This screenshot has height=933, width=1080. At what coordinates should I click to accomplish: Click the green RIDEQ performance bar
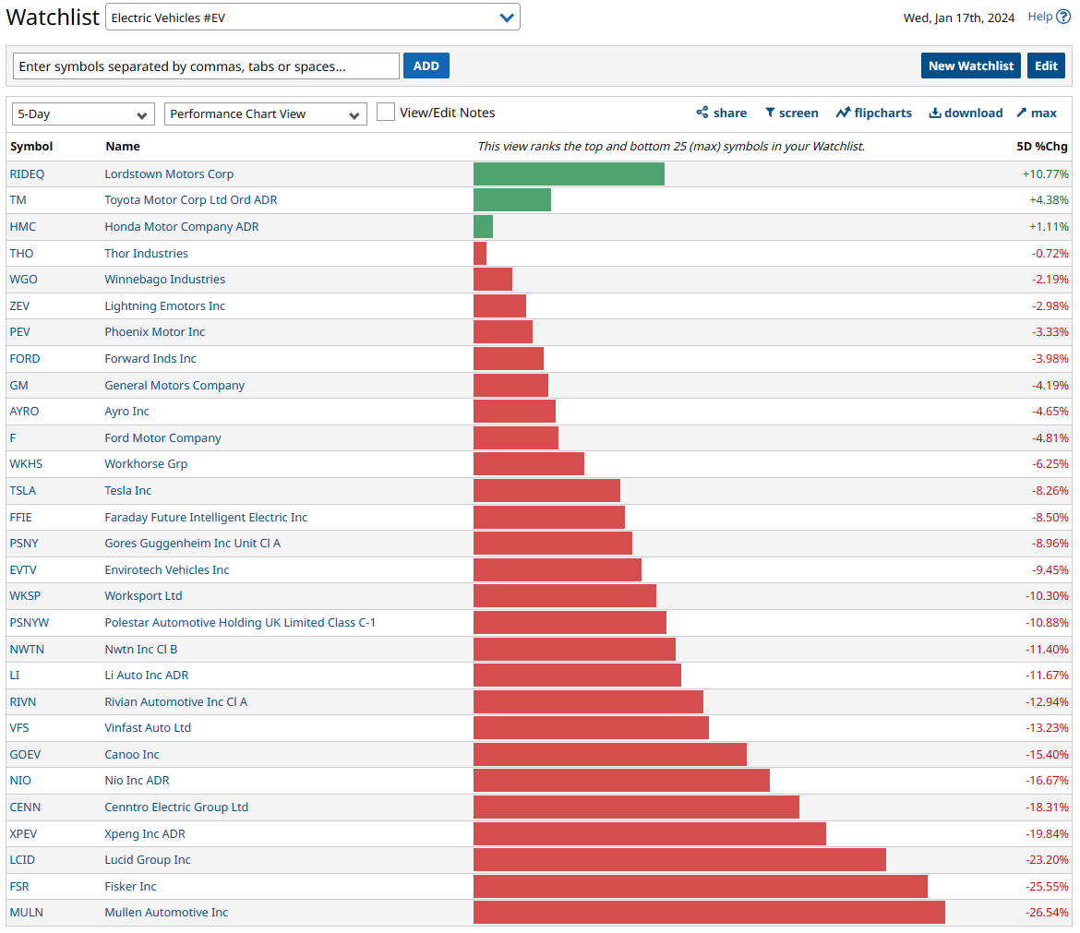point(569,174)
